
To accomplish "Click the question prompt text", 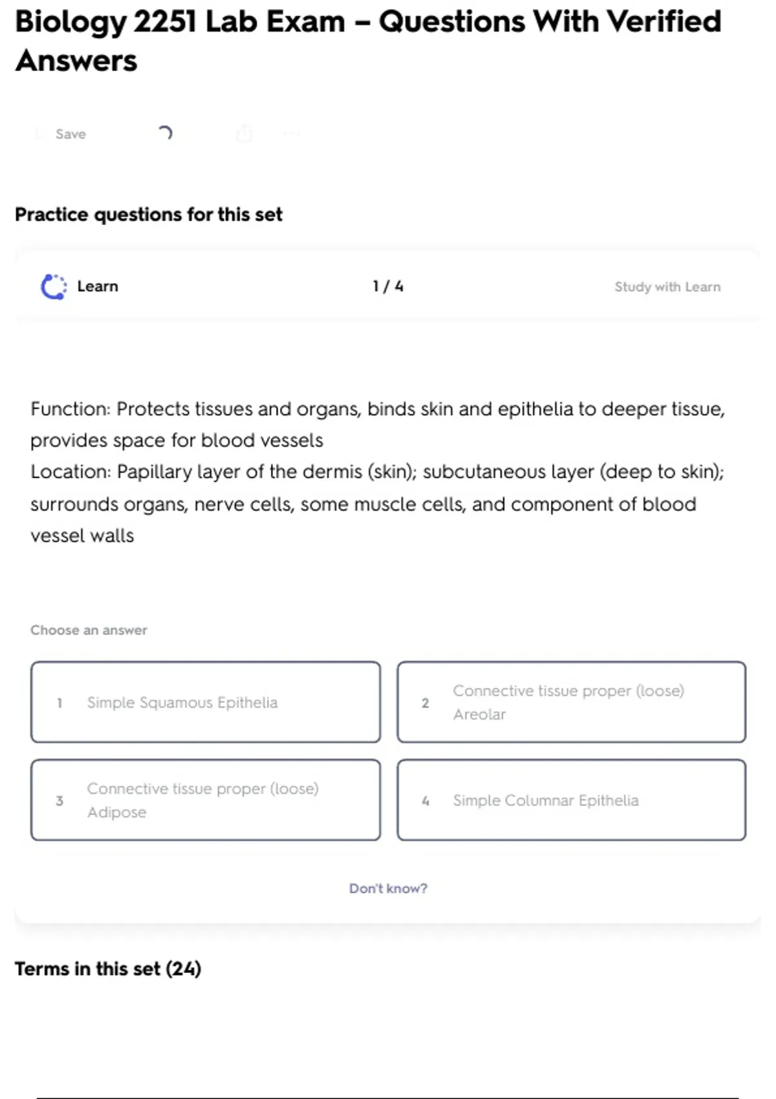I will click(377, 472).
